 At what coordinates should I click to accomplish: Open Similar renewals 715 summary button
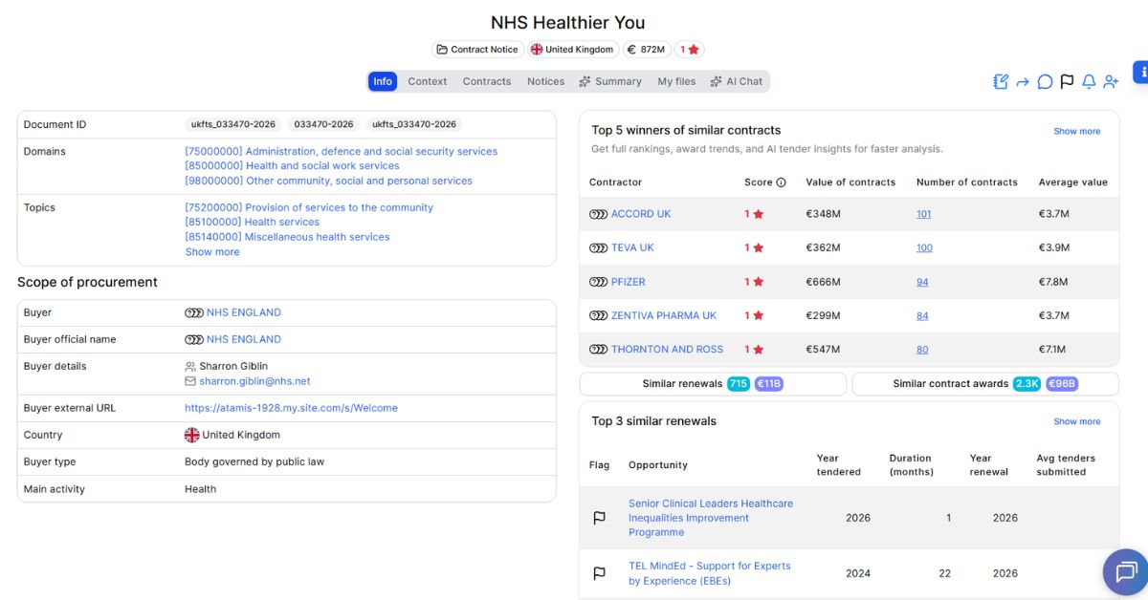point(713,384)
